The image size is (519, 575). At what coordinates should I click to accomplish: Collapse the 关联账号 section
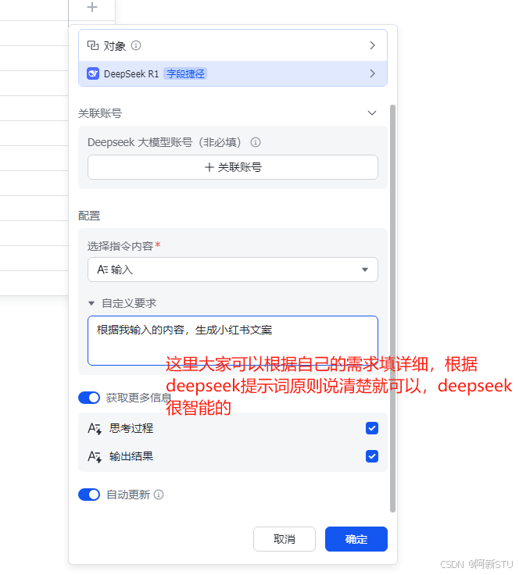(x=372, y=113)
